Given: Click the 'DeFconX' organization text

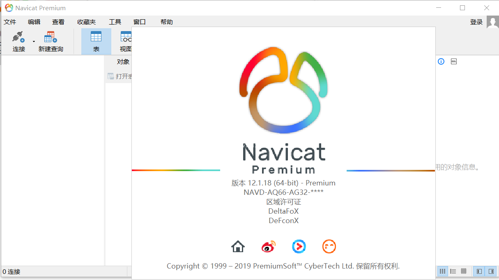Looking at the screenshot, I should click(283, 221).
